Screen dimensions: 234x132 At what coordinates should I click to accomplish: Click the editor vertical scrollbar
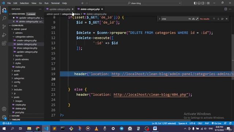coord(233,57)
